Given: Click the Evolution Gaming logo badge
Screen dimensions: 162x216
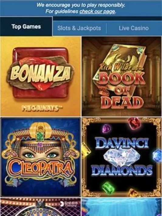Looking at the screenshot, I should pyautogui.click(x=70, y=204).
